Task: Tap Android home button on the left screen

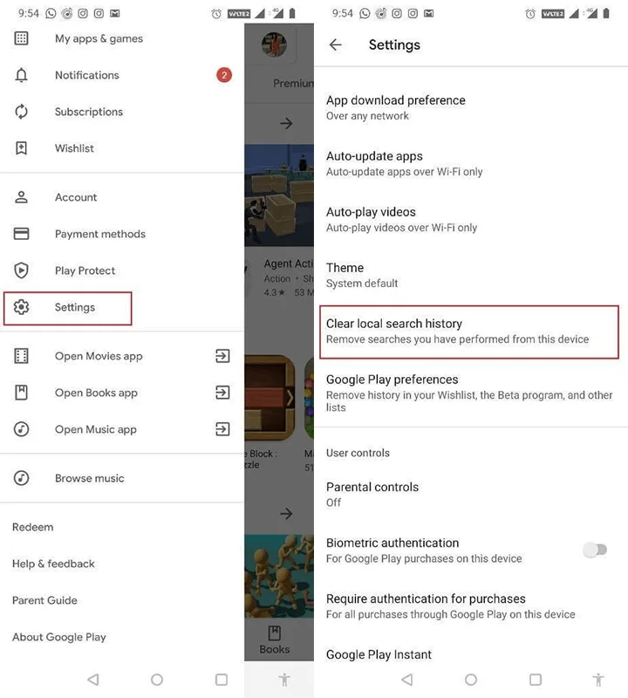Action: click(x=157, y=680)
